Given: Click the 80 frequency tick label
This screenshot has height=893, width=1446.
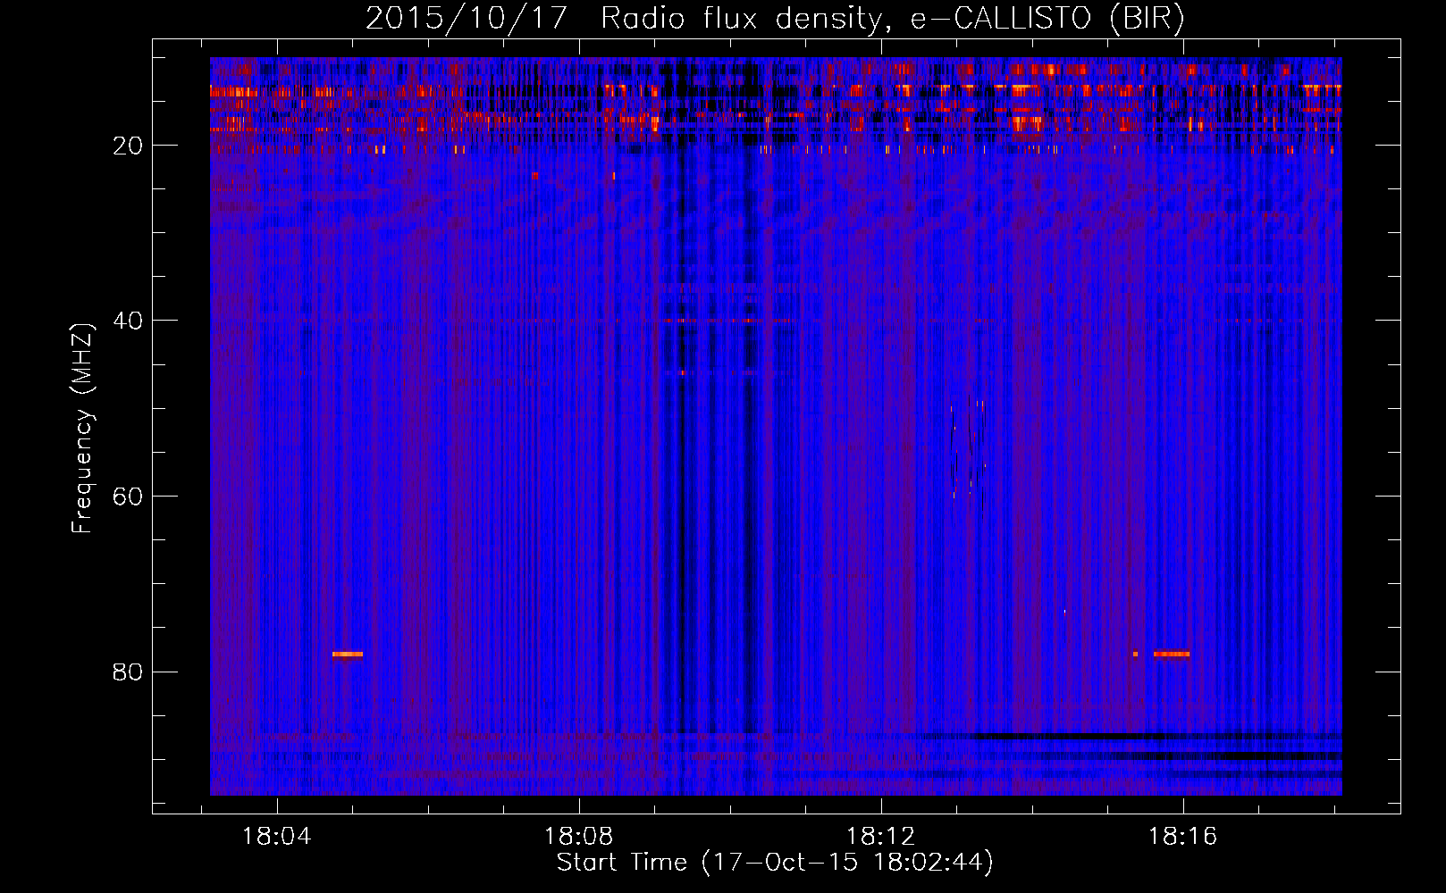Looking at the screenshot, I should tap(129, 672).
